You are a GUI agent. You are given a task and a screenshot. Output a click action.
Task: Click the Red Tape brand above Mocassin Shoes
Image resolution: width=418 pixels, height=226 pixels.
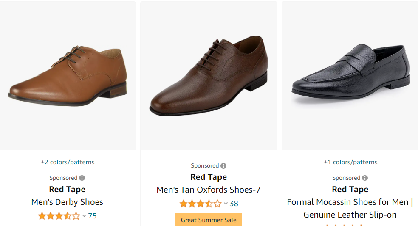click(x=350, y=189)
